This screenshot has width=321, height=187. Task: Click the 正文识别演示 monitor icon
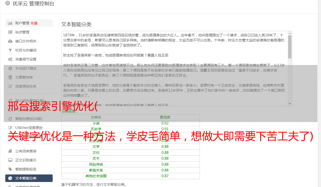10,160
